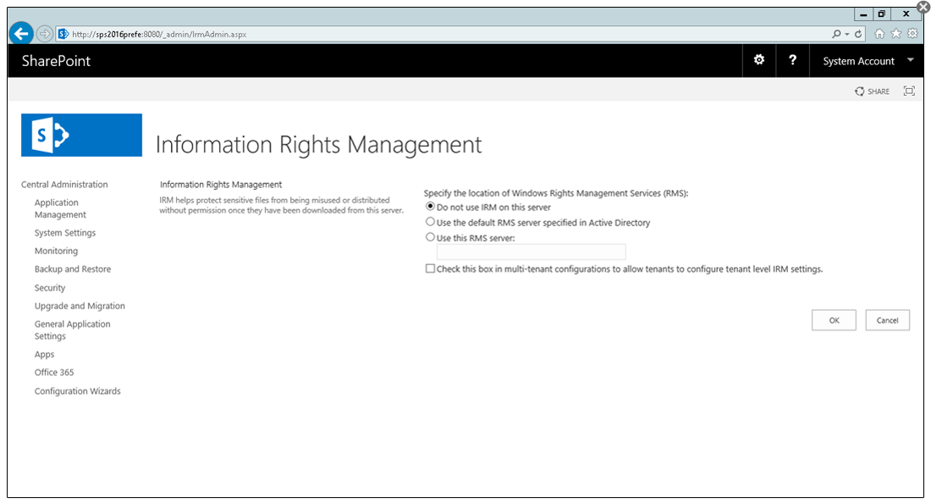Click the SHARE label text
This screenshot has height=504, width=931.
[x=879, y=91]
